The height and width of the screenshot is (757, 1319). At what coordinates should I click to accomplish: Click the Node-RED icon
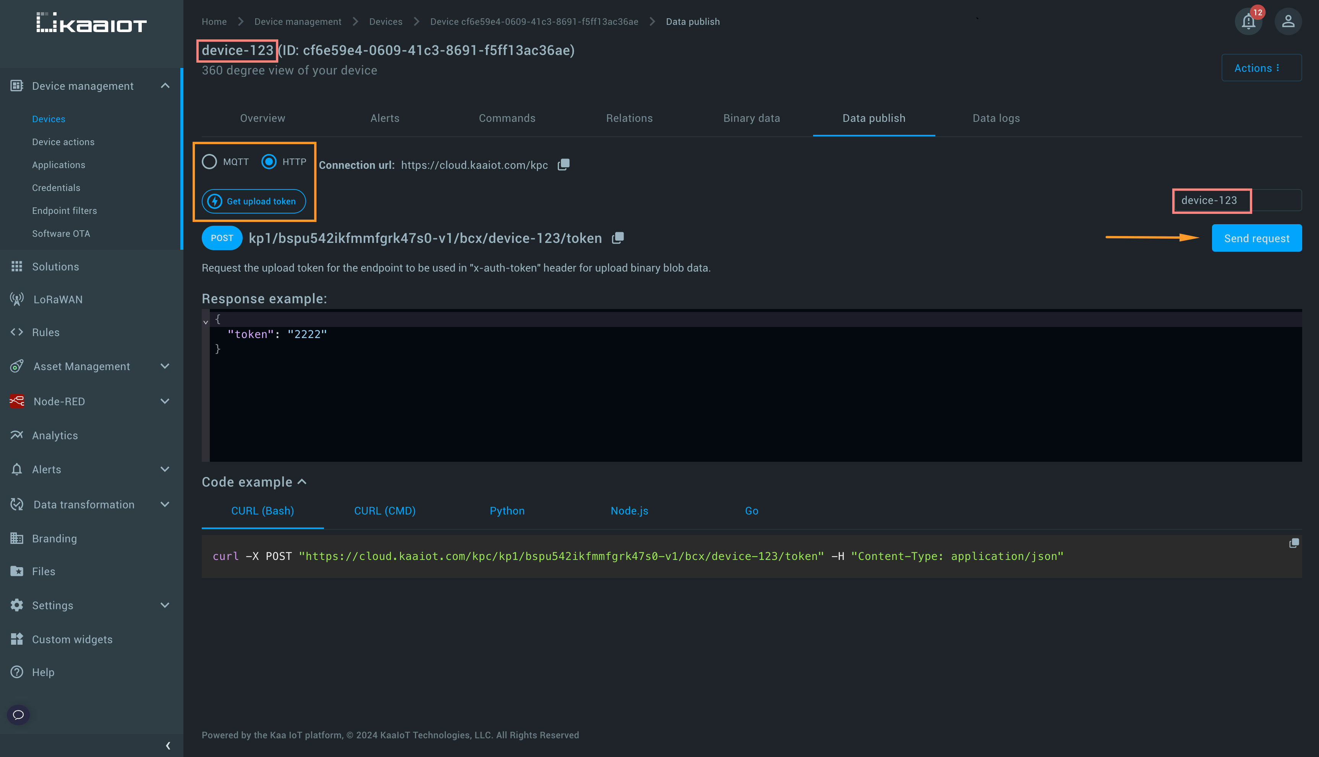[x=17, y=401]
